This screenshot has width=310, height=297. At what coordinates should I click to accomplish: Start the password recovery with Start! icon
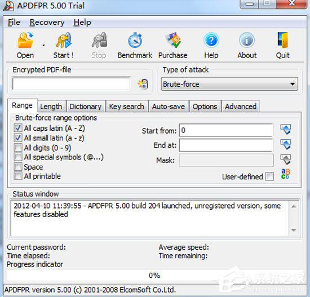[x=64, y=41]
